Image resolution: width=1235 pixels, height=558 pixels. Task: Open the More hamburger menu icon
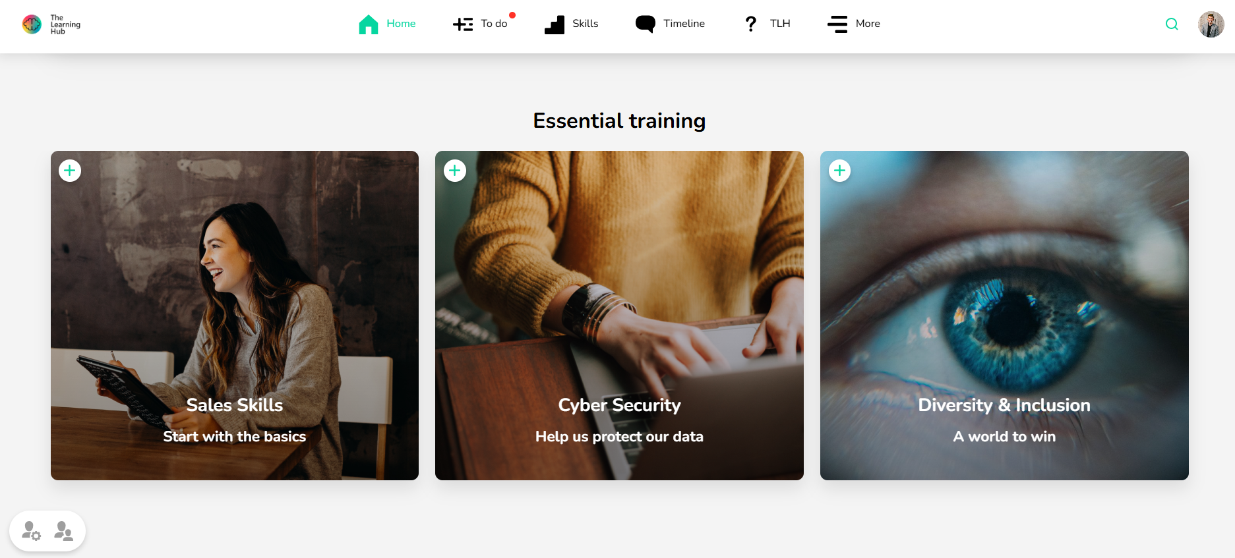[x=837, y=24]
